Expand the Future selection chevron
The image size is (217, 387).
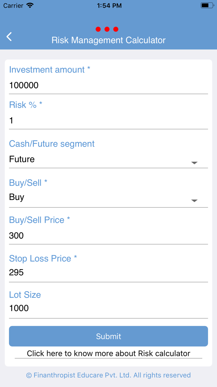pyautogui.click(x=194, y=162)
